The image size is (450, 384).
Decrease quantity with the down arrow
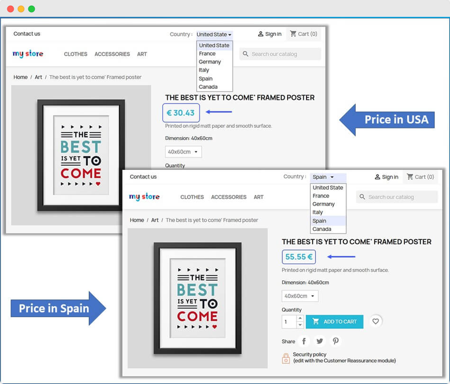tap(300, 325)
